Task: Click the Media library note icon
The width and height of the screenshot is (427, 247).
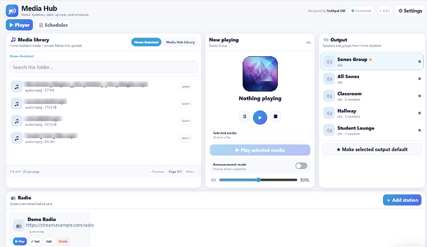Action: pos(13,40)
